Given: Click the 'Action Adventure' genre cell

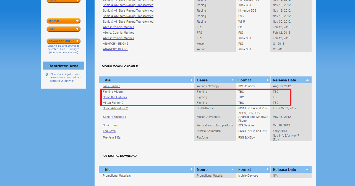Looking at the screenshot, I should tap(208, 117).
